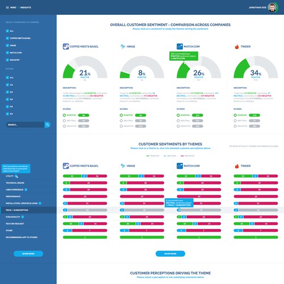284x284 pixels.
Task: Select the Price / Subscription theme
Action: coord(28,210)
